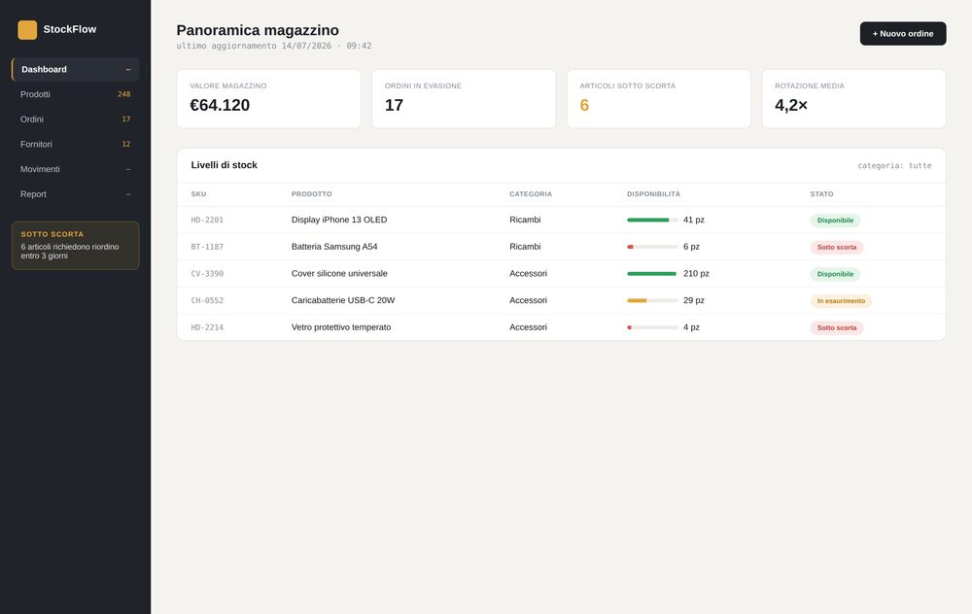972x614 pixels.
Task: Select Cover silicone universale row
Action: click(561, 273)
